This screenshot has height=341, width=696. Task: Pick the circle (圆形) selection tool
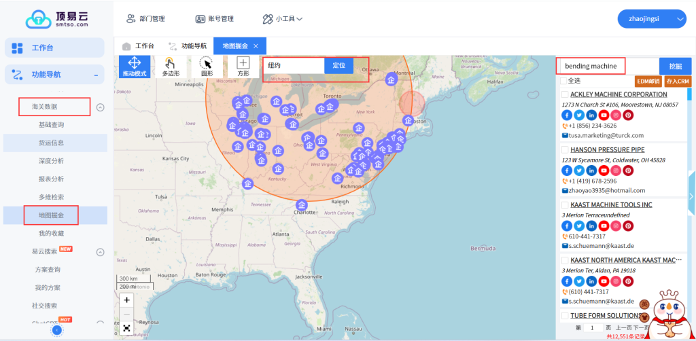(x=207, y=67)
